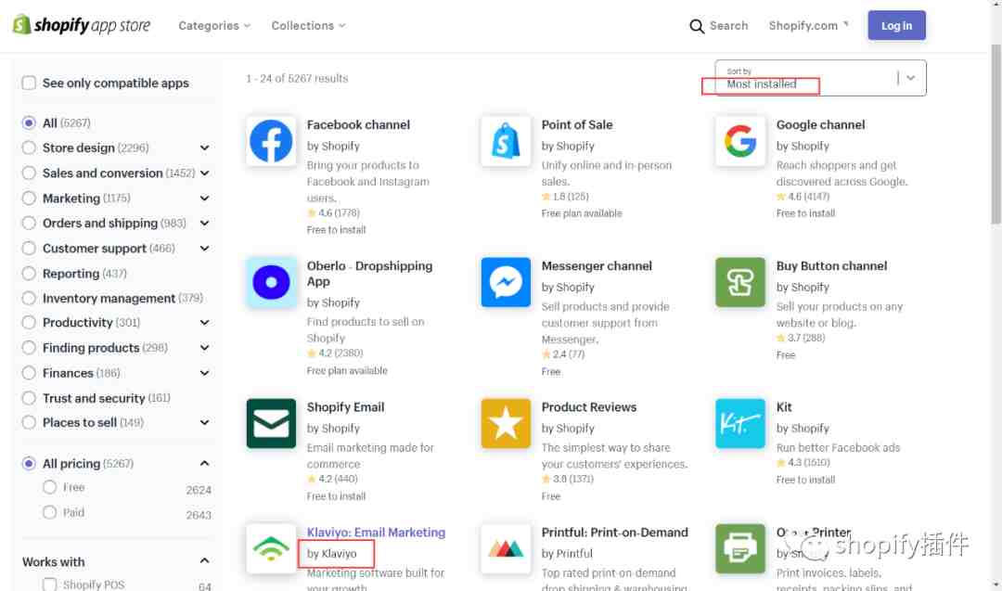Screen dimensions: 1002x591
Task: Choose the Free pricing radio option
Action: [50, 487]
